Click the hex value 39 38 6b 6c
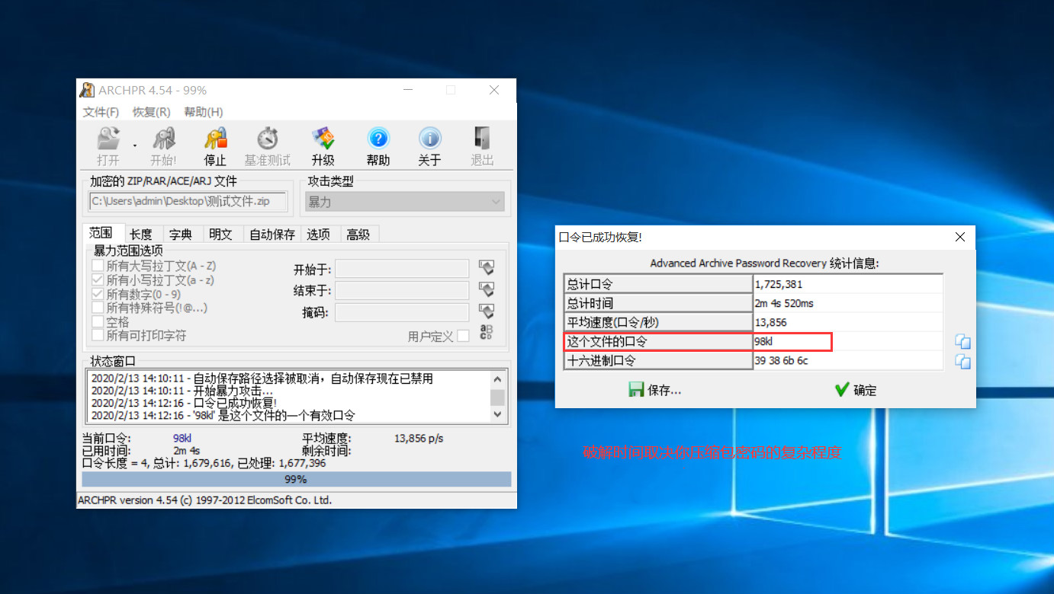 781,361
